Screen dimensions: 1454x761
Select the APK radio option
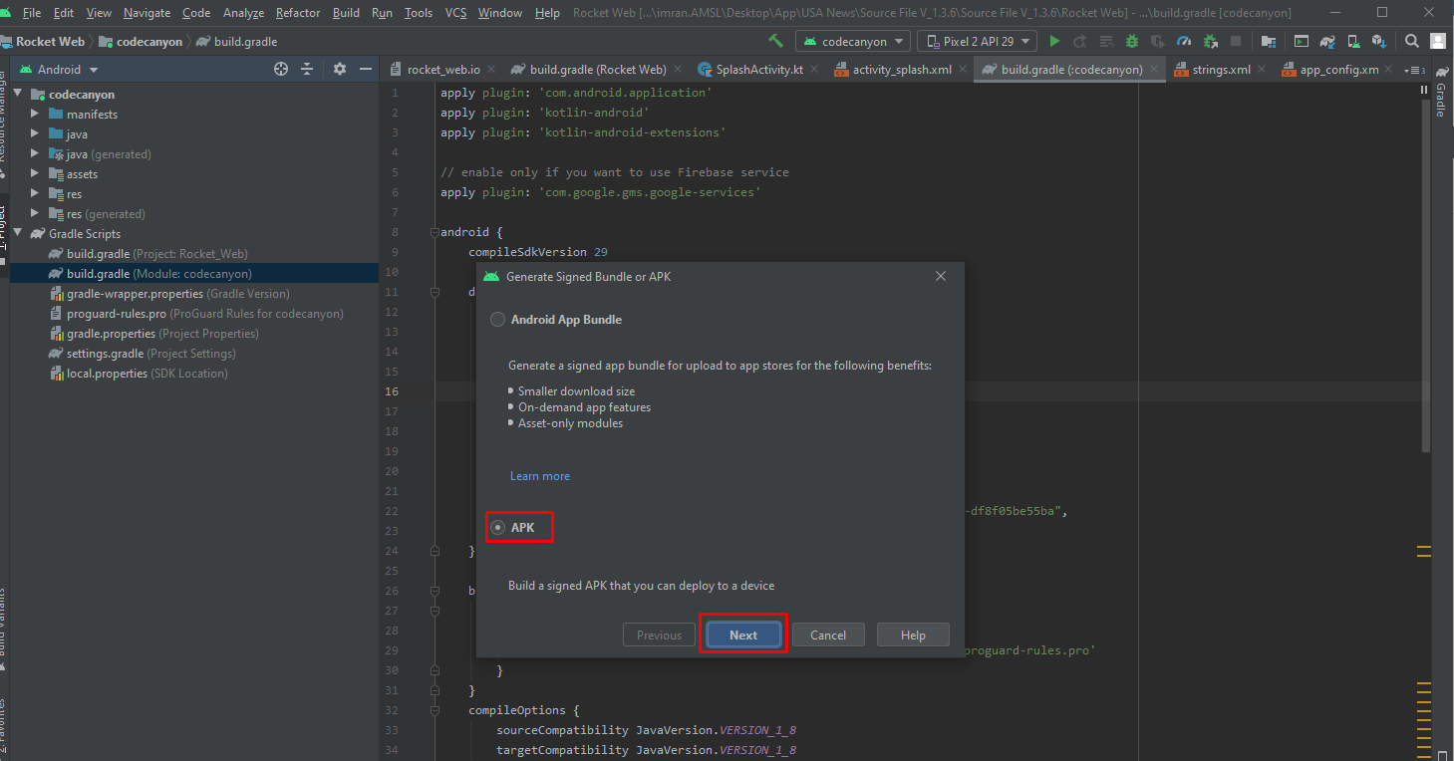[498, 527]
